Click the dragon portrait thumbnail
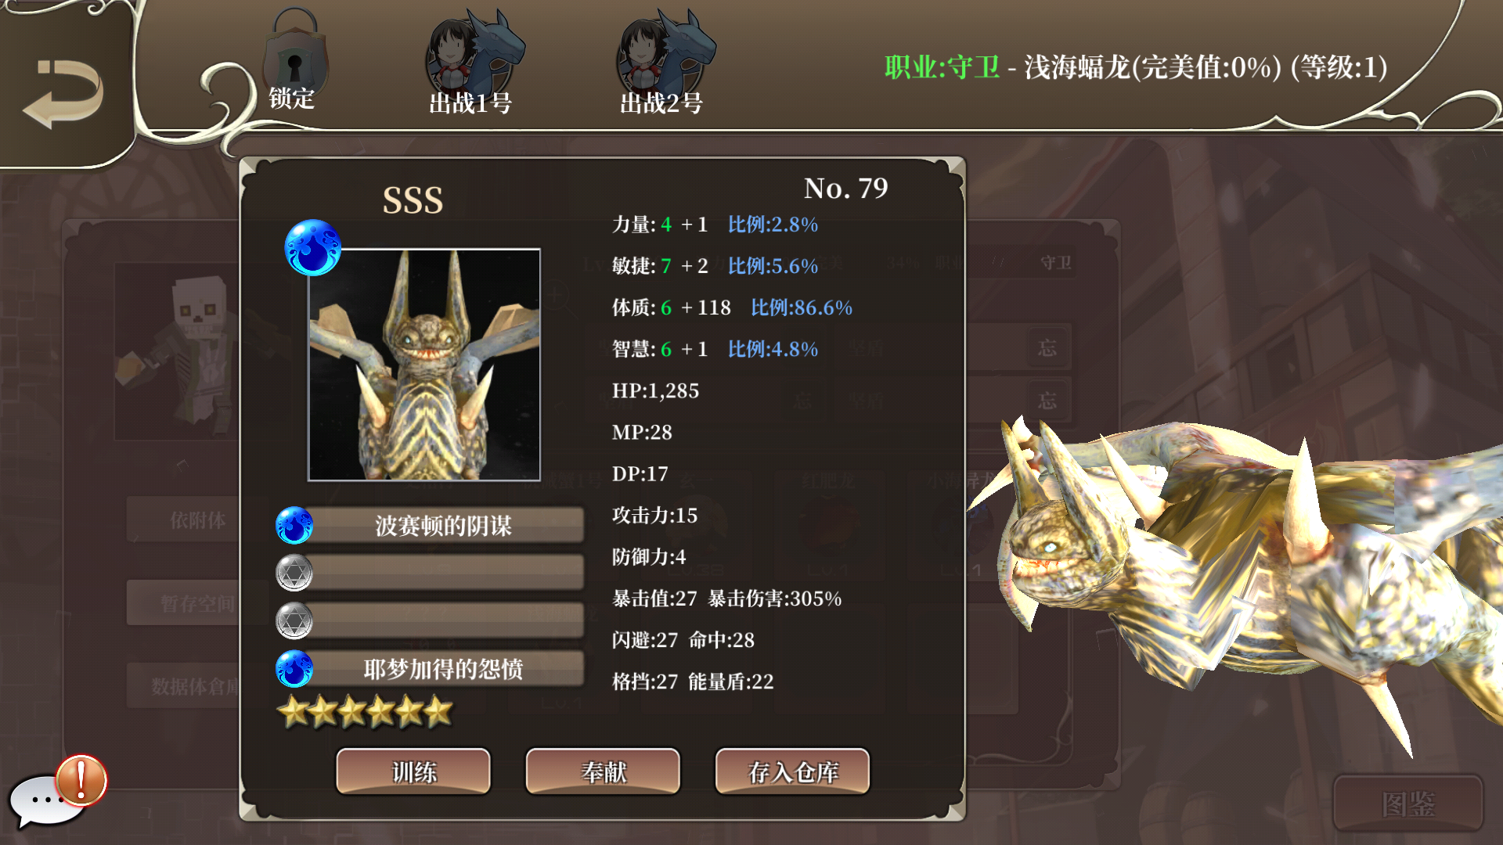 coord(424,365)
